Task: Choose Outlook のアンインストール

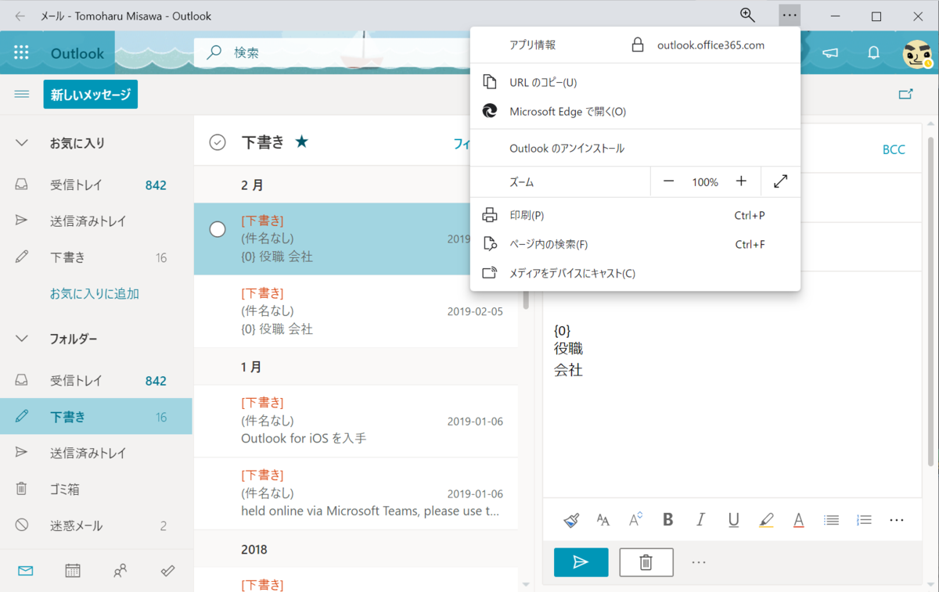Action: coord(635,148)
